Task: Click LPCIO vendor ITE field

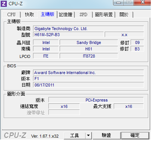Action: click(46, 56)
